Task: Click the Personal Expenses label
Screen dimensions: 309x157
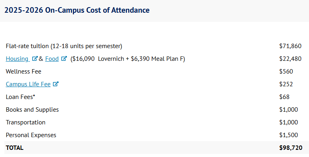Action: pyautogui.click(x=31, y=135)
